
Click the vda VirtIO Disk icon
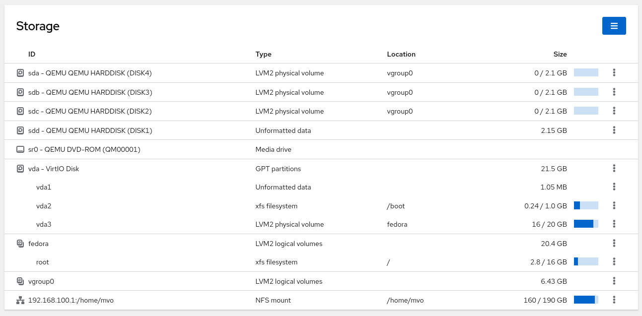point(20,169)
